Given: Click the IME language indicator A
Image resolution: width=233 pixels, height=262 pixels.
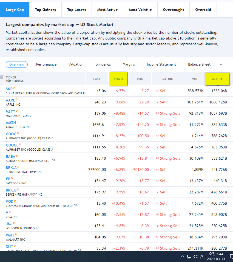Looking at the screenshot, I should (x=202, y=257).
